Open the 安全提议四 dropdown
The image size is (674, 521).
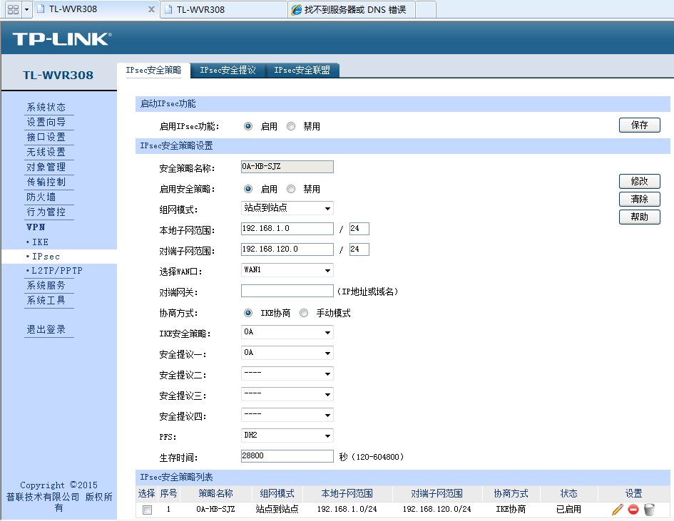(x=287, y=415)
